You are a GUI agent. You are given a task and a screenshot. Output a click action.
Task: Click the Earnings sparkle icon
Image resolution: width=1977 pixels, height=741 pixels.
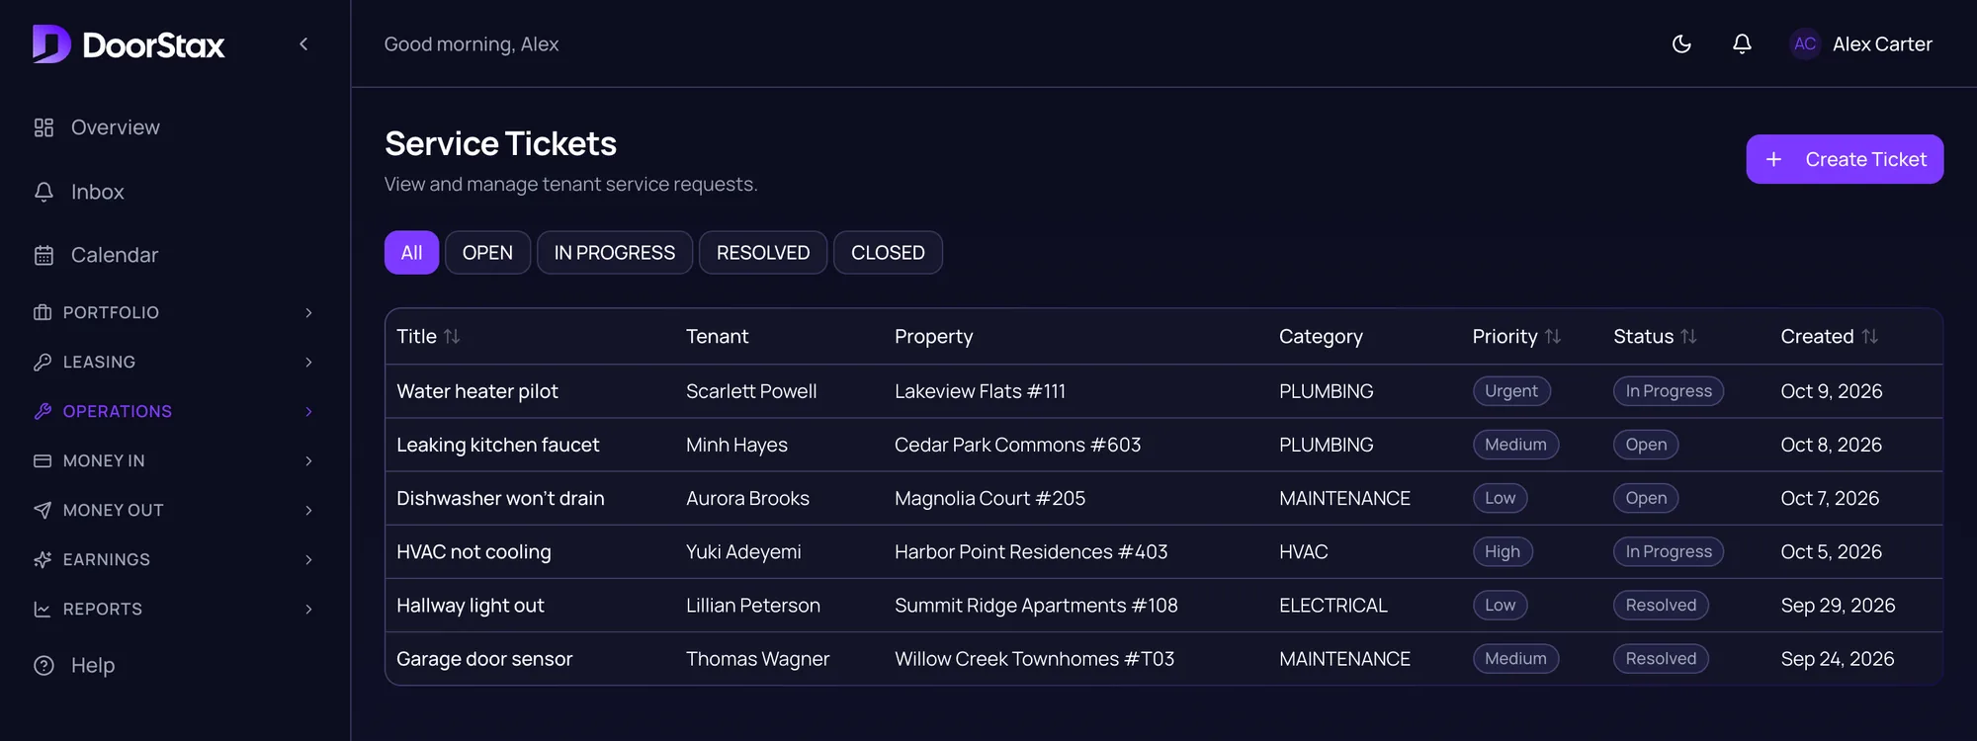(x=43, y=559)
